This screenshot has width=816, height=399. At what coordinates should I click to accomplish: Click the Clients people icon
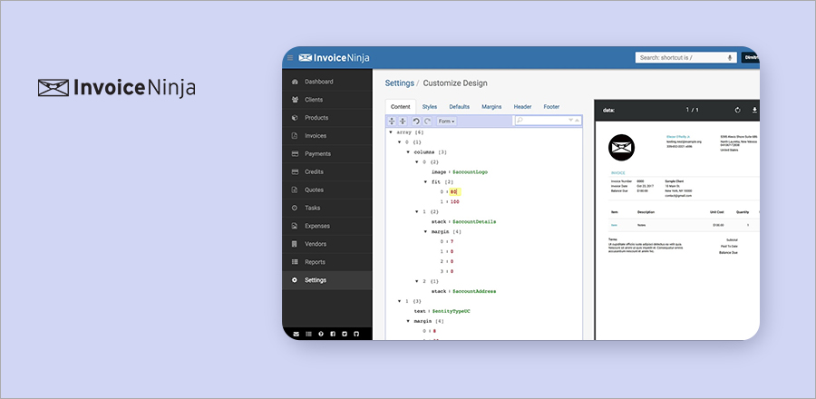[x=295, y=100]
